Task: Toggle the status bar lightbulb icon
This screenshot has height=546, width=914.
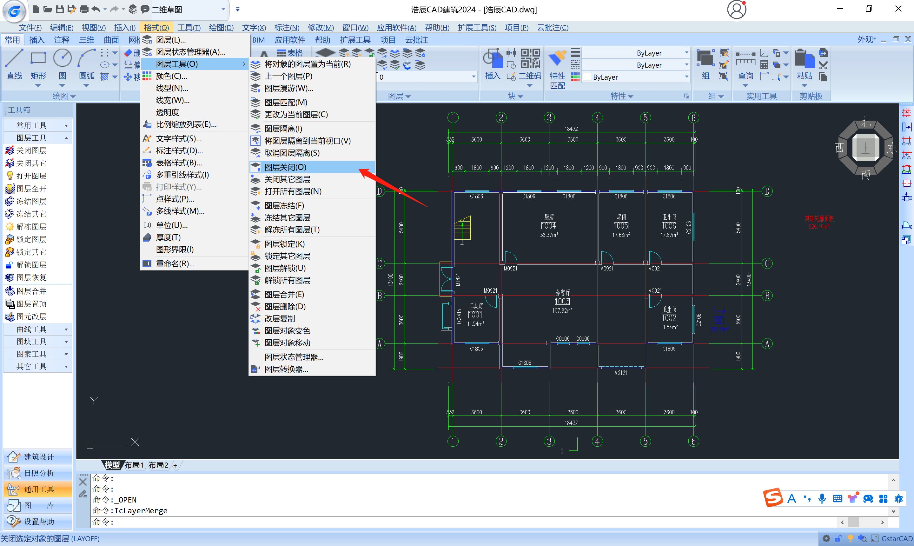Action: pyautogui.click(x=850, y=539)
